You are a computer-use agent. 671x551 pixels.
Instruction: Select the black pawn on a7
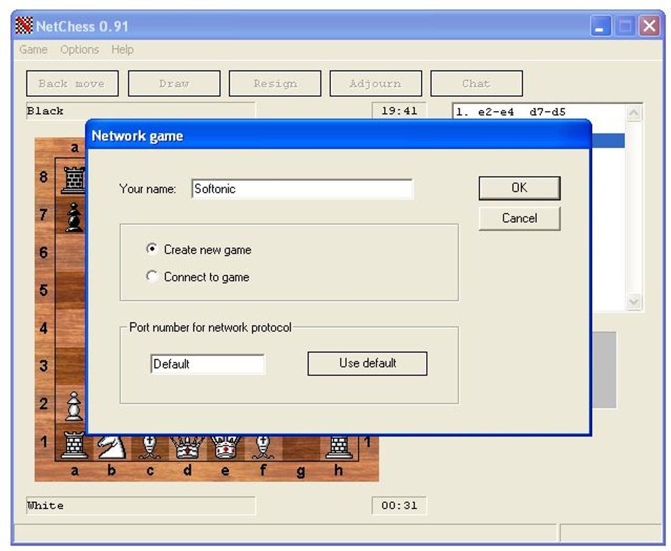[74, 218]
